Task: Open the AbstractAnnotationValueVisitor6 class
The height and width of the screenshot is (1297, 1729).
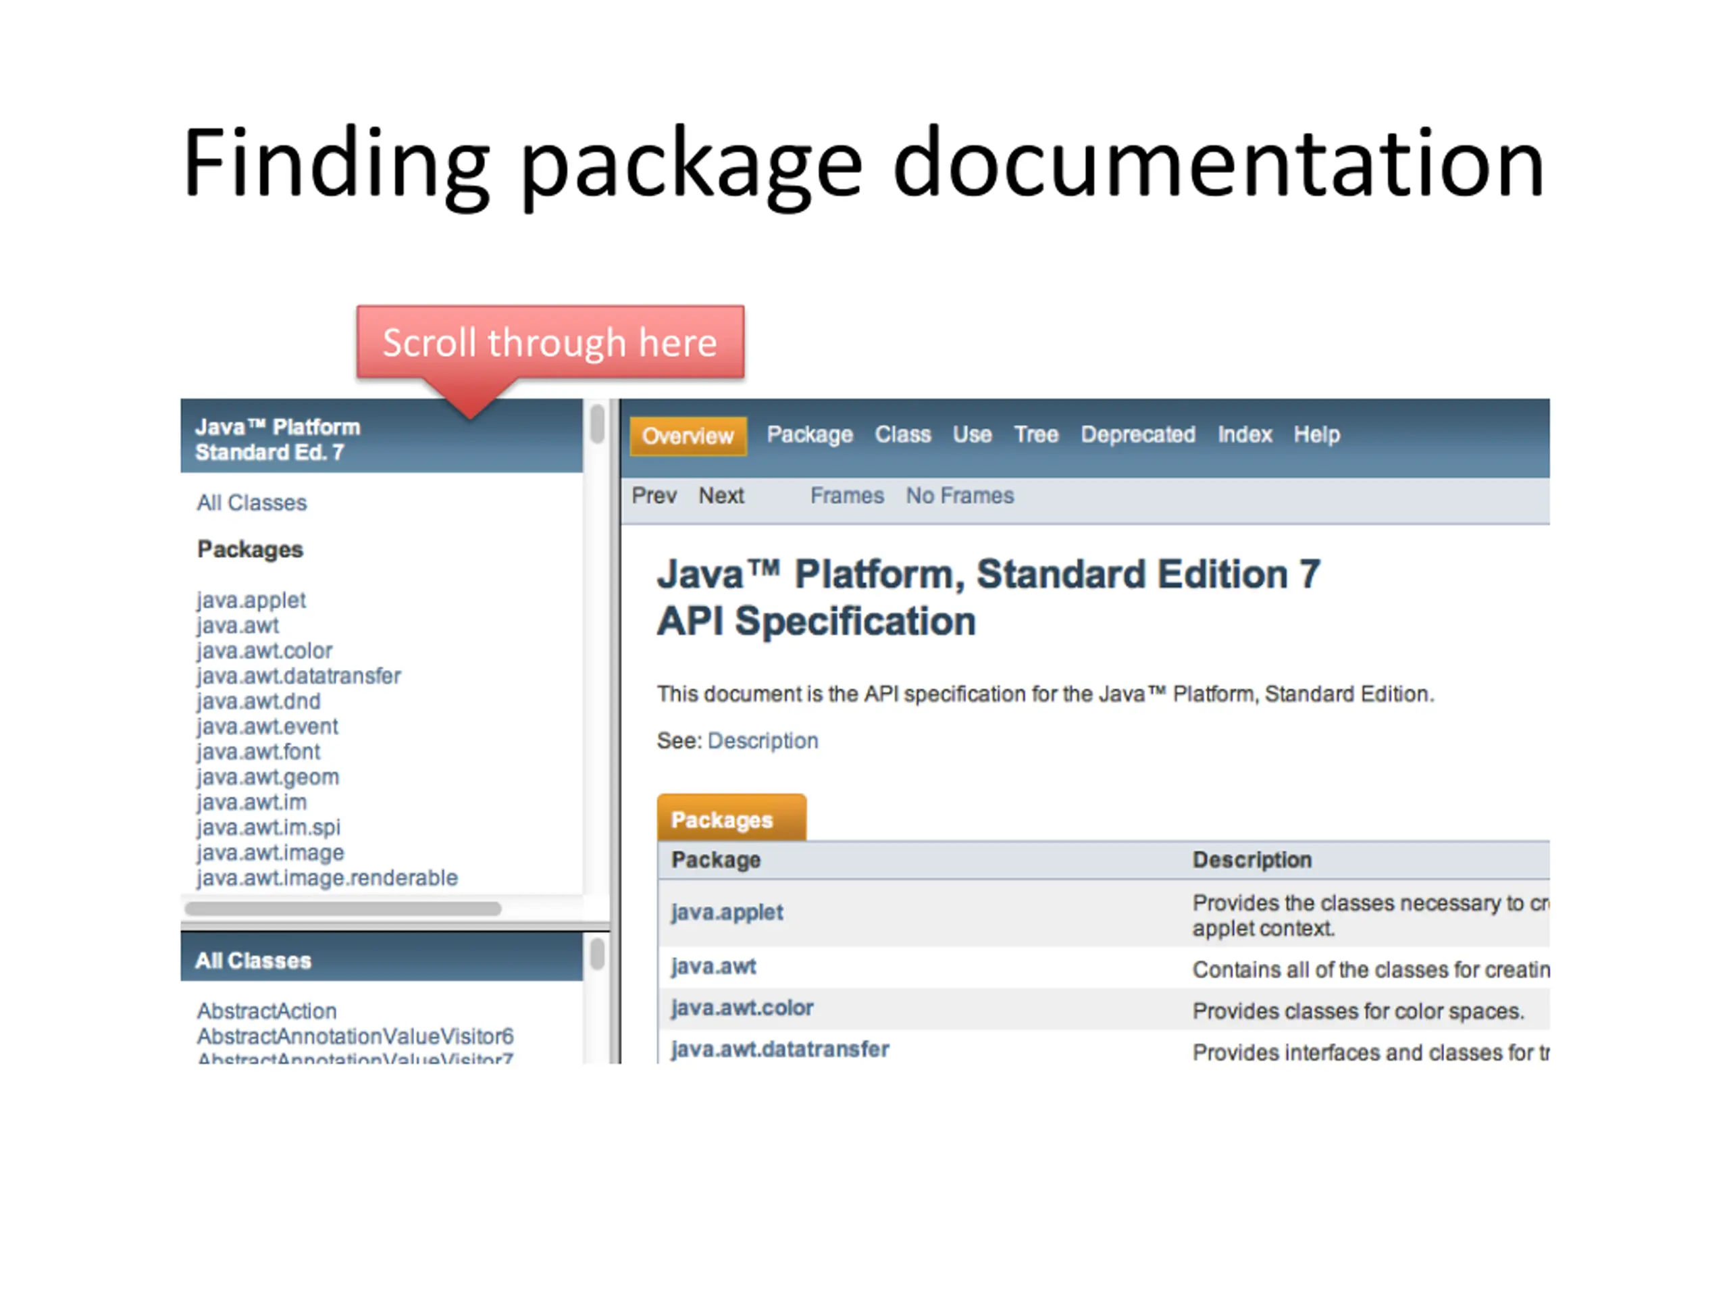Action: pos(355,1037)
